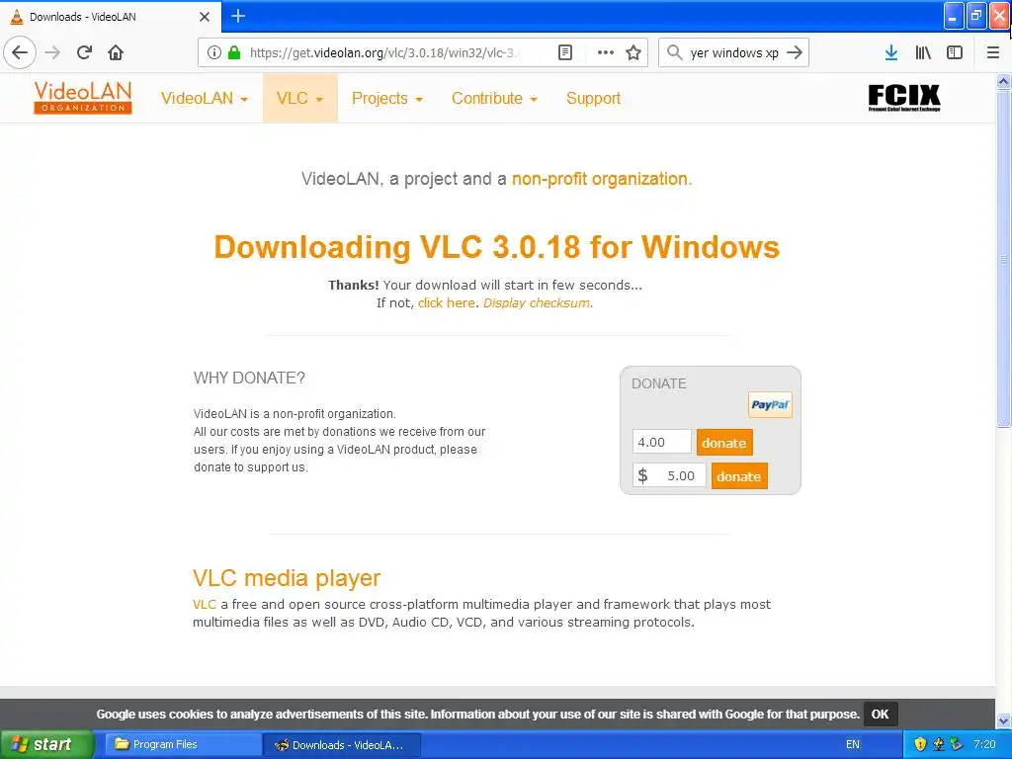
Task: Click Downloads - VideoLAN taskbar button
Action: point(342,744)
